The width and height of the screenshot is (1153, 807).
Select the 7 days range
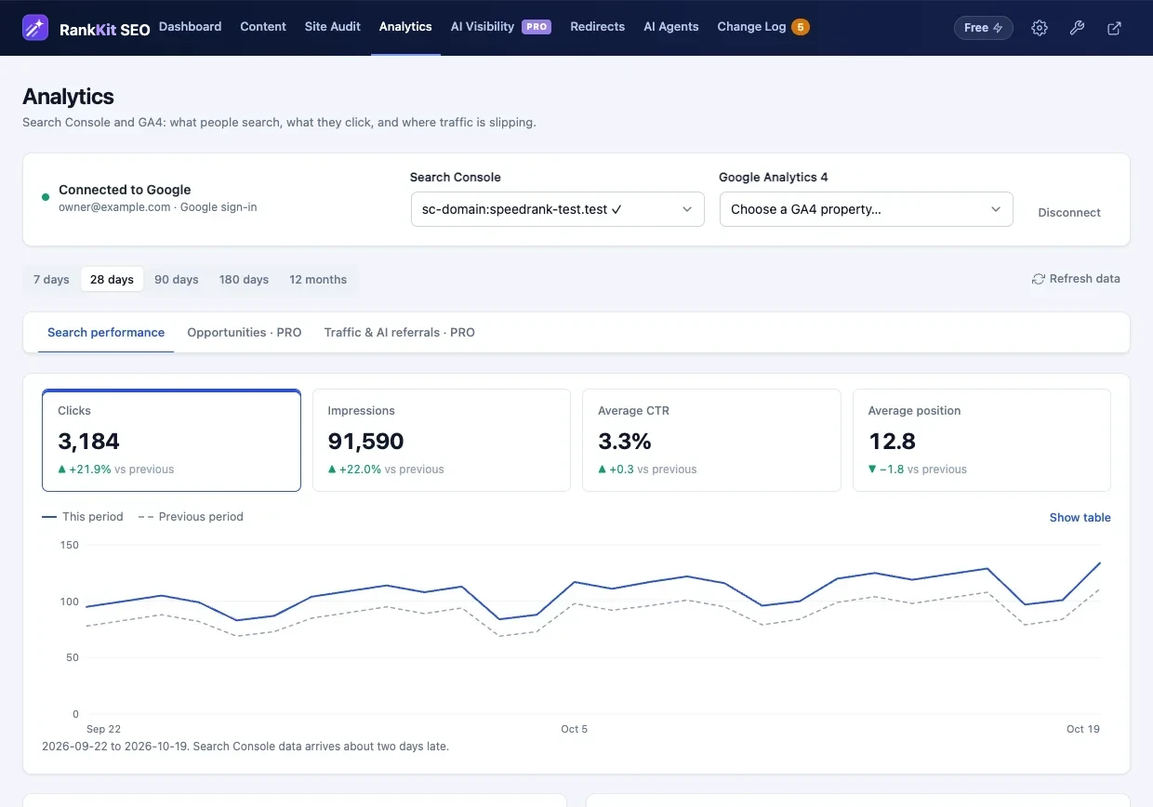pos(51,280)
